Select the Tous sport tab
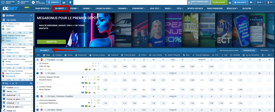275x112 pixels. click(46, 55)
